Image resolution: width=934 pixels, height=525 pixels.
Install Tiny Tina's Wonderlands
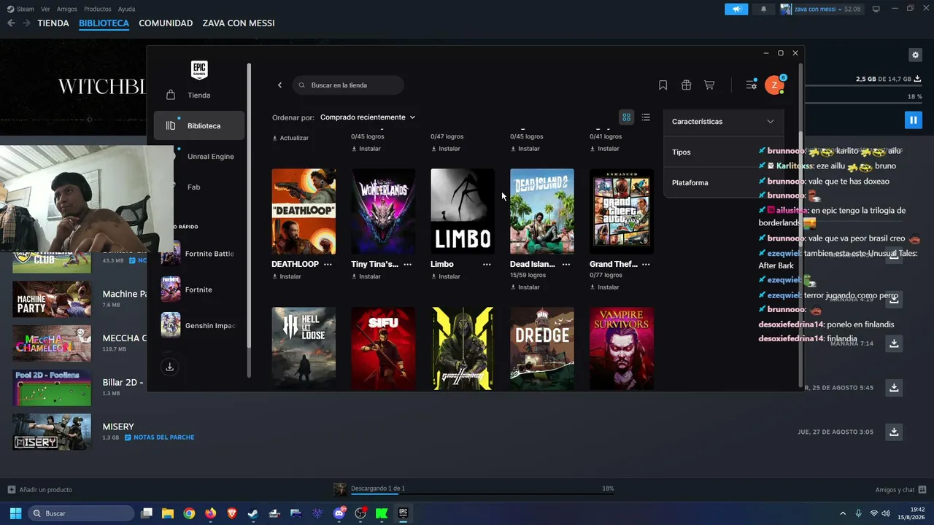(x=366, y=277)
